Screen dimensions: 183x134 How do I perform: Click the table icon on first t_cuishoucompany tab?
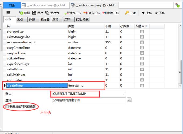(24, 5)
